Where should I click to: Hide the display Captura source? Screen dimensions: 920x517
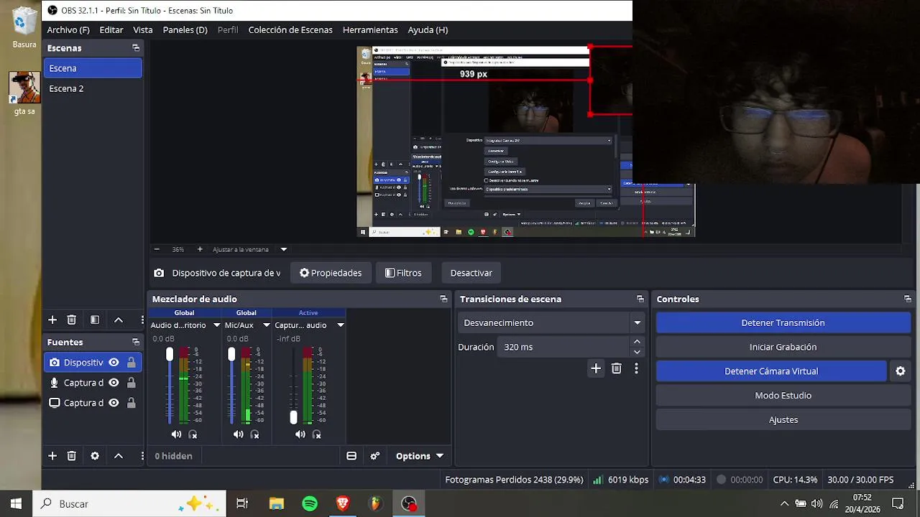[114, 403]
